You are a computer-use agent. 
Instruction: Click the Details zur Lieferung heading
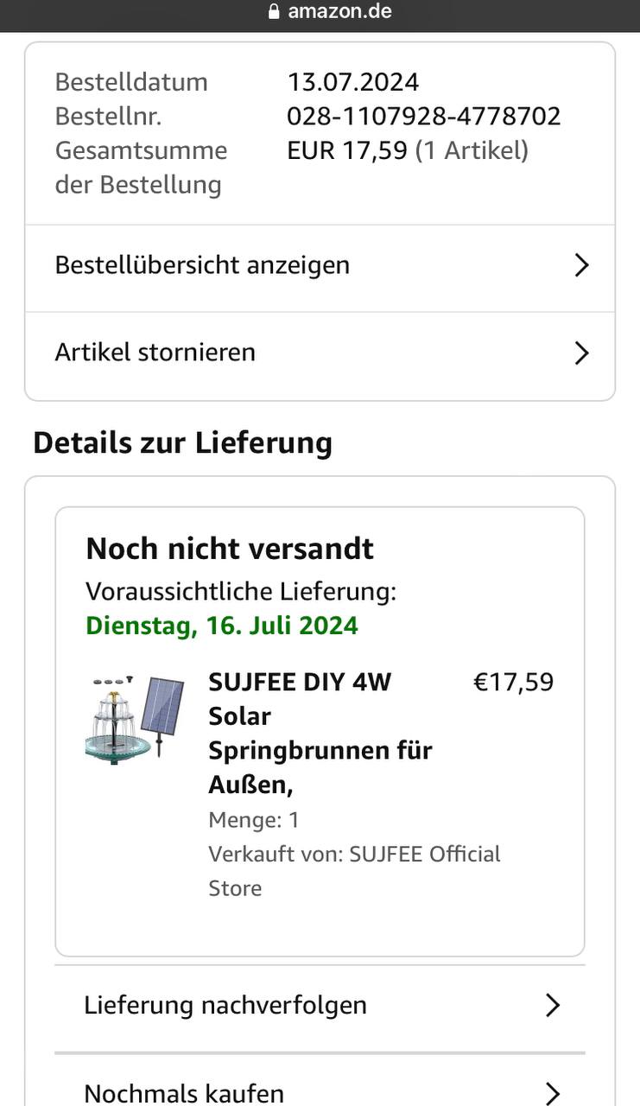[182, 442]
